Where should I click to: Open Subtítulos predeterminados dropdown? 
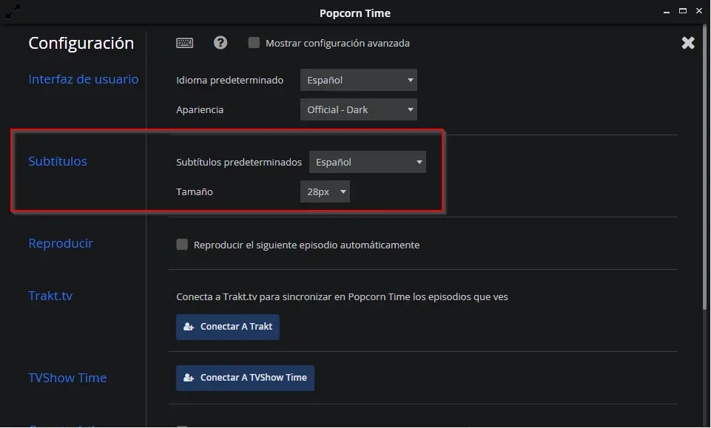pyautogui.click(x=367, y=162)
